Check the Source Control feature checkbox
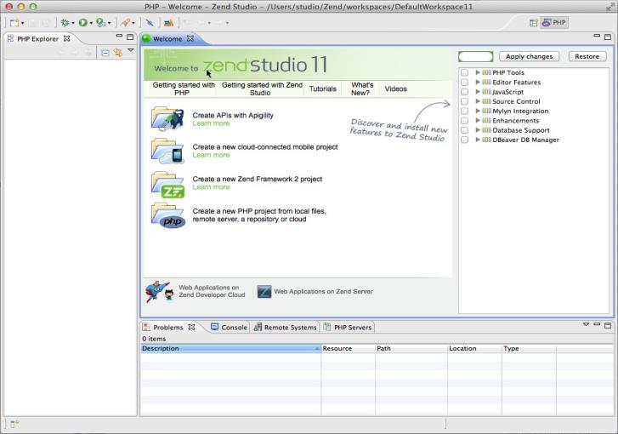Screen dimensions: 618x434 464,101
